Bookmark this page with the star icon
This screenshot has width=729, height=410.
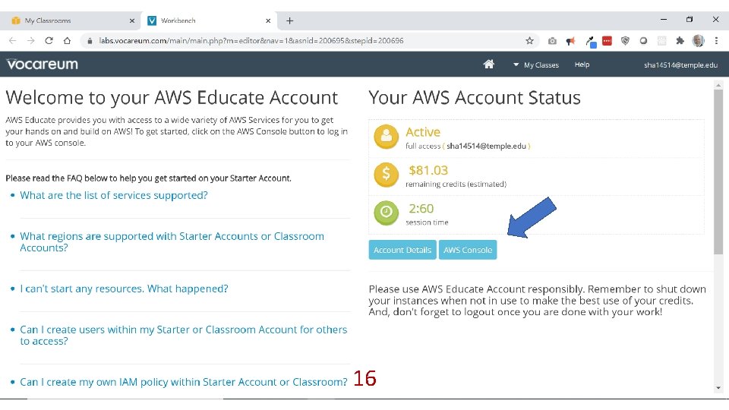530,41
